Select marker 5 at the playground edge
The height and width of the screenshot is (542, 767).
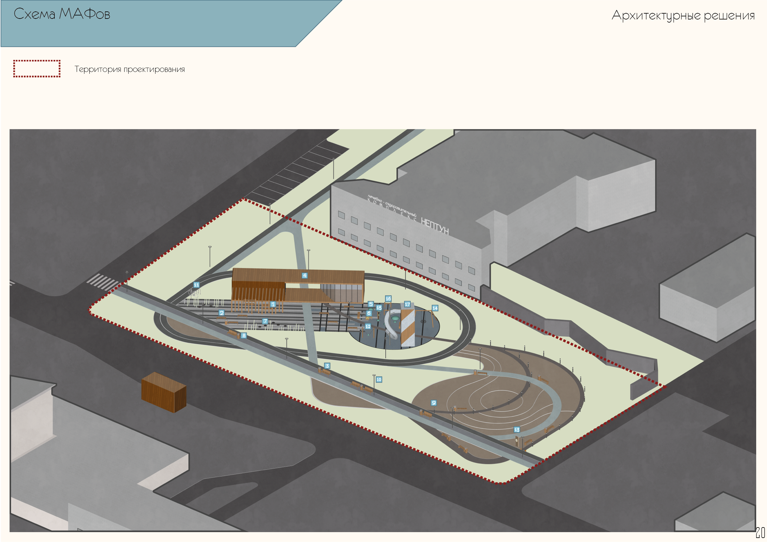click(x=371, y=304)
